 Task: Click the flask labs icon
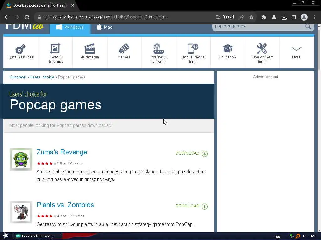274,17
